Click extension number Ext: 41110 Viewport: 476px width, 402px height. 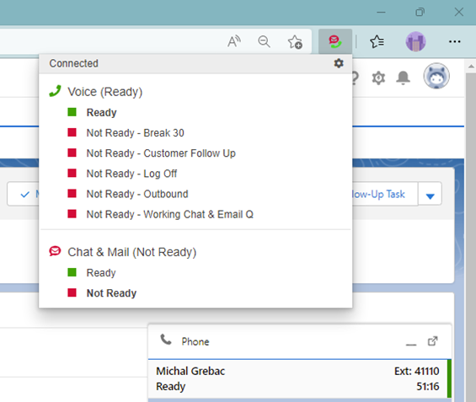click(x=416, y=371)
